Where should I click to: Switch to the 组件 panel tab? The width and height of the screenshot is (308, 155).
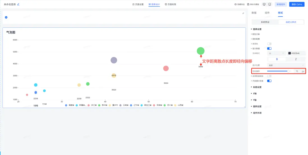click(267, 13)
